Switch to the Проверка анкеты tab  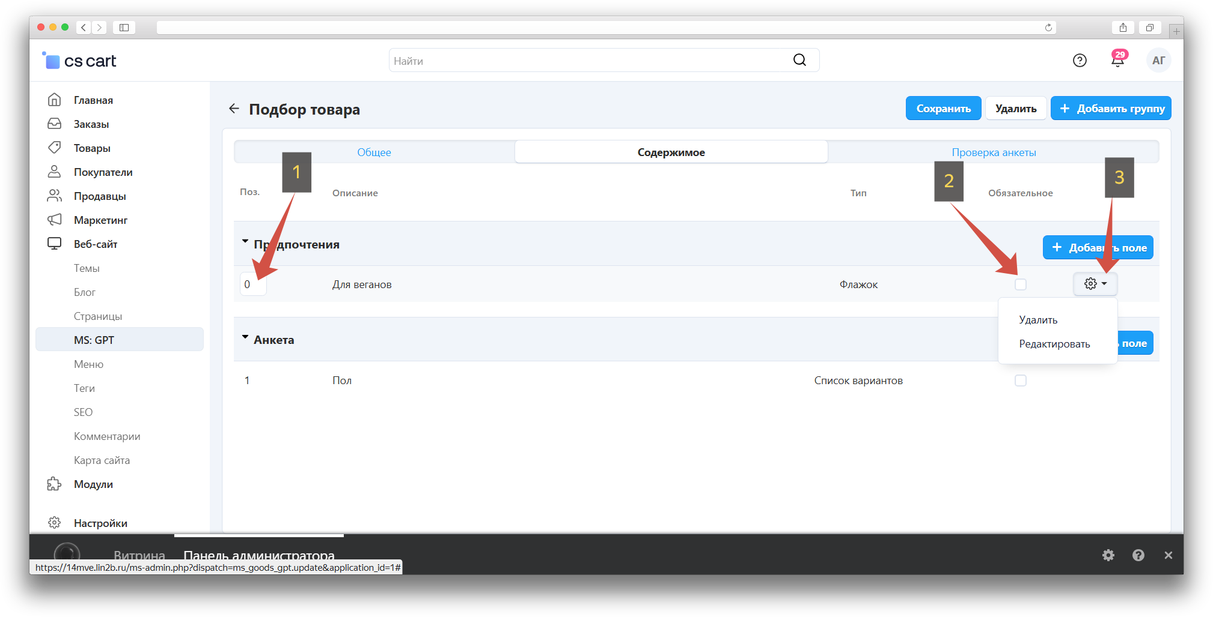point(993,152)
